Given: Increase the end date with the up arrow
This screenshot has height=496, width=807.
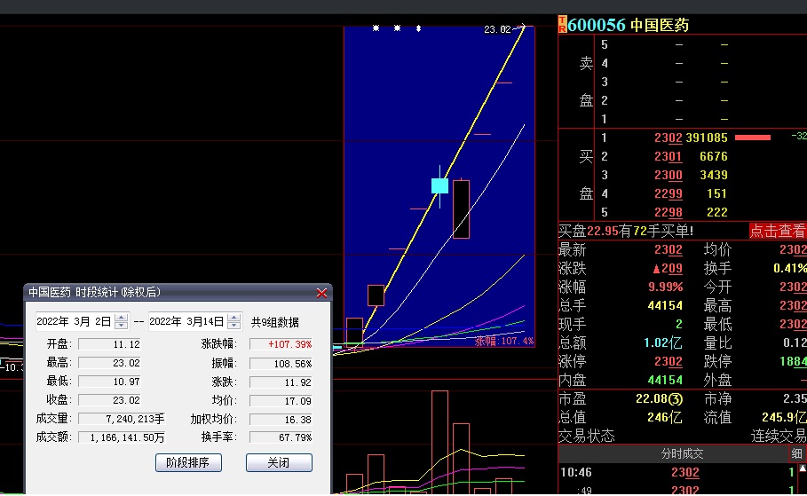Looking at the screenshot, I should pos(234,317).
